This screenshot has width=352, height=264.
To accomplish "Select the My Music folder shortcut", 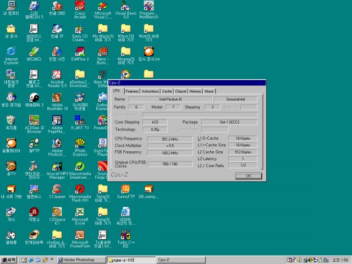I will [103, 33].
